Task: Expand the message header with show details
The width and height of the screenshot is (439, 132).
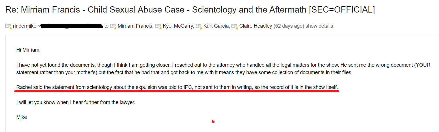Action: [319, 26]
